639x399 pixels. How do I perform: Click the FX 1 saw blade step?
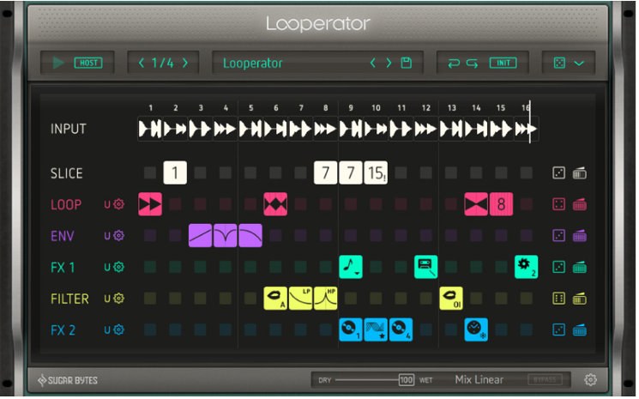point(526,267)
